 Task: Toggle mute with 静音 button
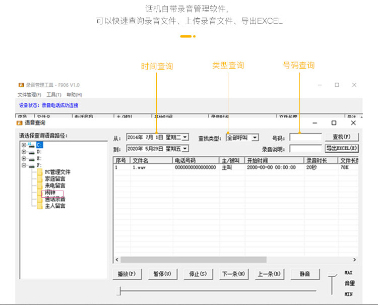pyautogui.click(x=304, y=274)
